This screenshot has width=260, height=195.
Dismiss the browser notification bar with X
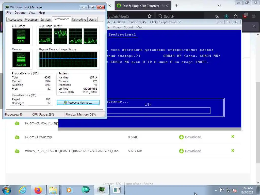point(254,26)
